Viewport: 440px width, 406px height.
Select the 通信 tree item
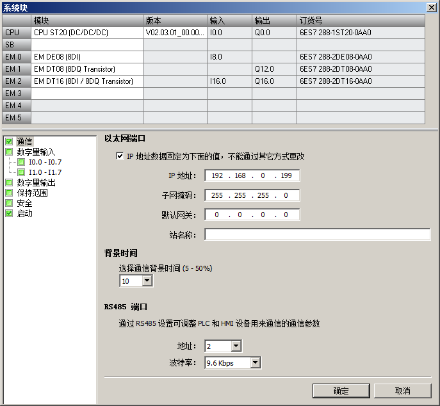[x=24, y=142]
